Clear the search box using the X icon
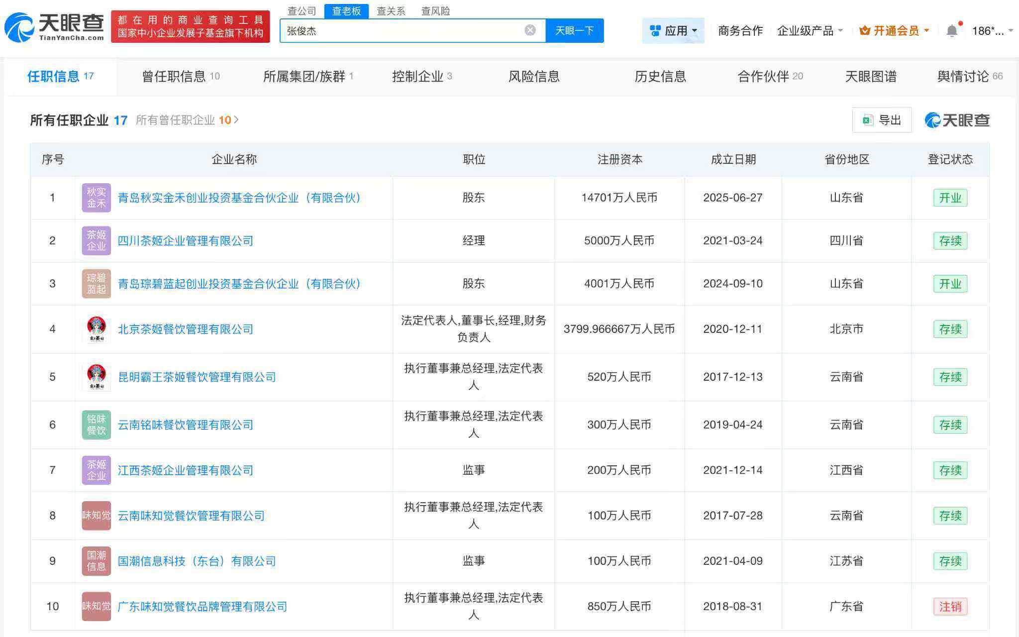Screen dimensions: 1019x637 pos(530,30)
